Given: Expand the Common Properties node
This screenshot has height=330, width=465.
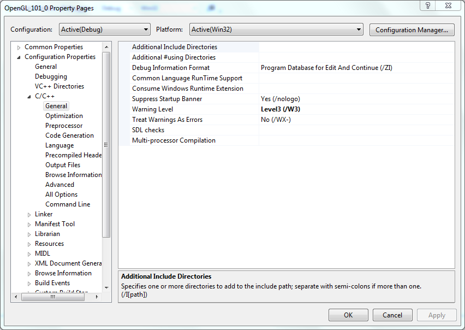Looking at the screenshot, I should pyautogui.click(x=19, y=48).
